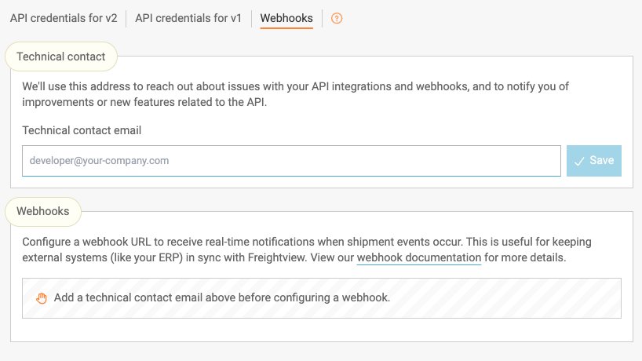This screenshot has height=361, width=642.
Task: Click the Webhooks section heading pill
Action: tap(43, 212)
